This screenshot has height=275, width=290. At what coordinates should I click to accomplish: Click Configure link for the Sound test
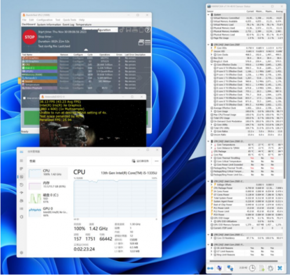(78, 81)
